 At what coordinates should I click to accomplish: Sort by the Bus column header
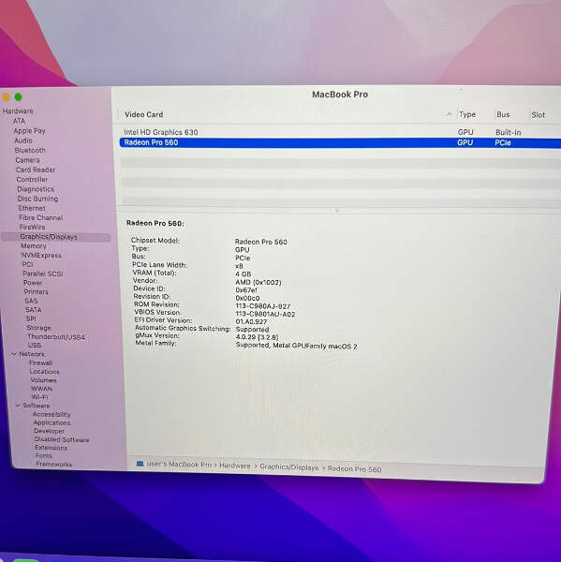click(503, 114)
